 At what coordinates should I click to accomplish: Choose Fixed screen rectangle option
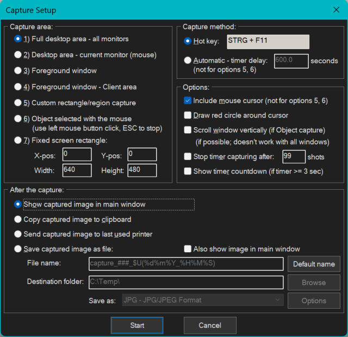coord(18,141)
